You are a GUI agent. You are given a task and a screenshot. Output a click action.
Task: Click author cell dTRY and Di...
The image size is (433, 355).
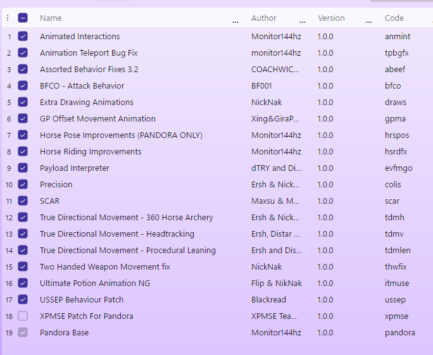click(x=277, y=168)
